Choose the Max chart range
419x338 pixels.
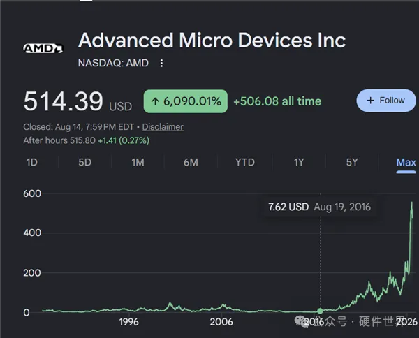click(406, 163)
